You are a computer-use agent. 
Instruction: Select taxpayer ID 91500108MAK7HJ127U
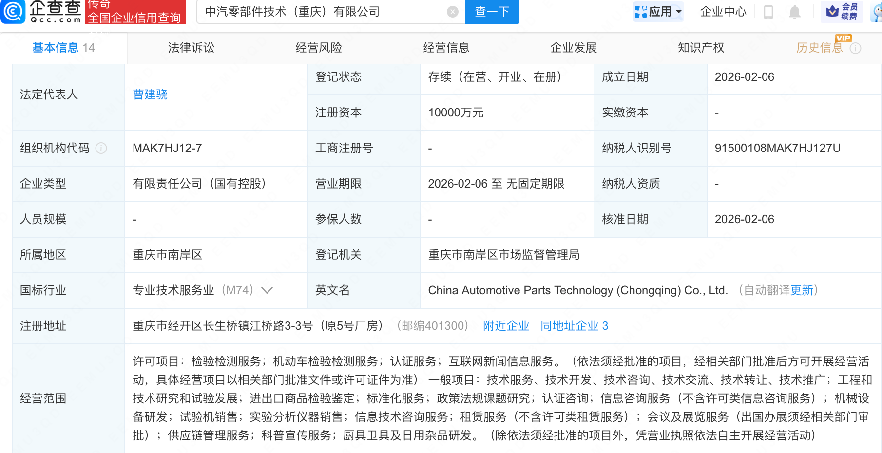(x=778, y=148)
